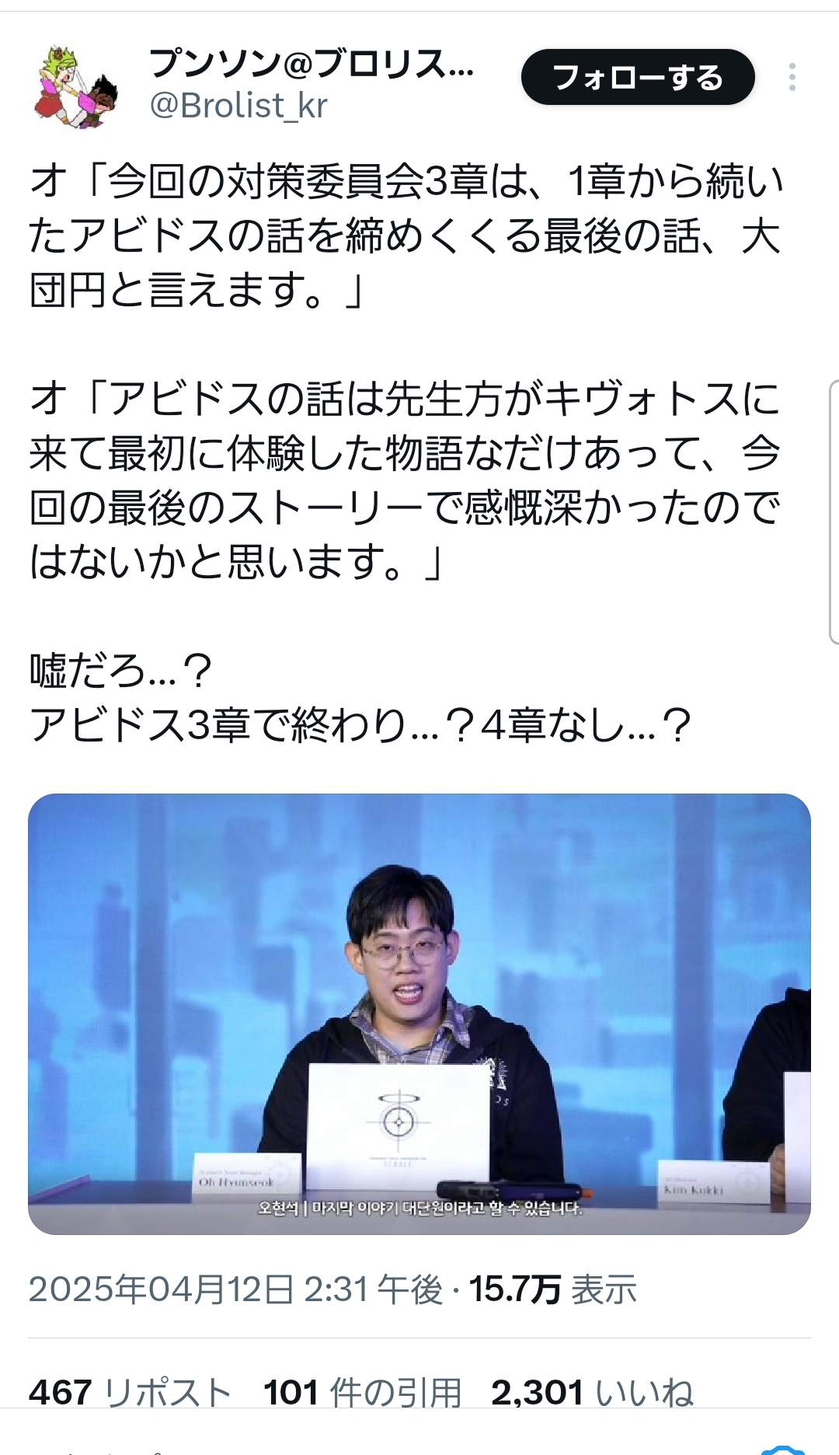Tap the Korean subtitle caption in image

point(419,1209)
